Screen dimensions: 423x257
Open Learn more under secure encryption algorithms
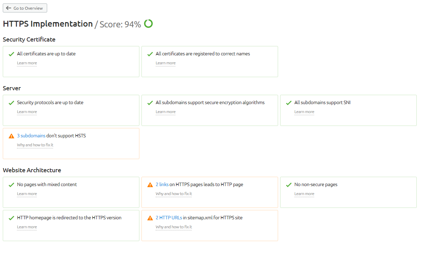165,112
